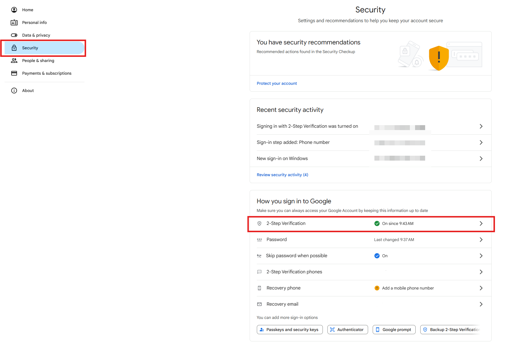Click the Authenticator button
507x344 pixels.
pyautogui.click(x=348, y=330)
